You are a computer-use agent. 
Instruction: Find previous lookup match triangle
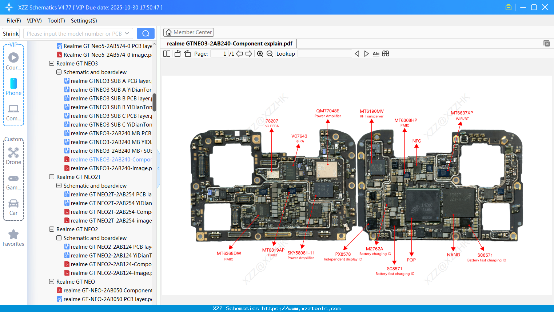coord(357,53)
